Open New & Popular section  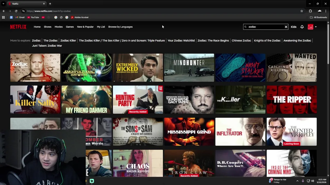click(85, 27)
